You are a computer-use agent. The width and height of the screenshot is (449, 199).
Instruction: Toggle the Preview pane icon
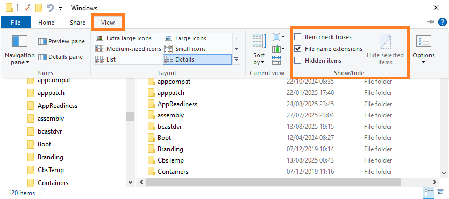[x=42, y=42]
